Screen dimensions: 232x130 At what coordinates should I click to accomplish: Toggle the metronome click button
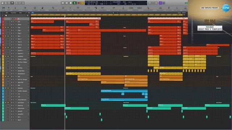163,3
